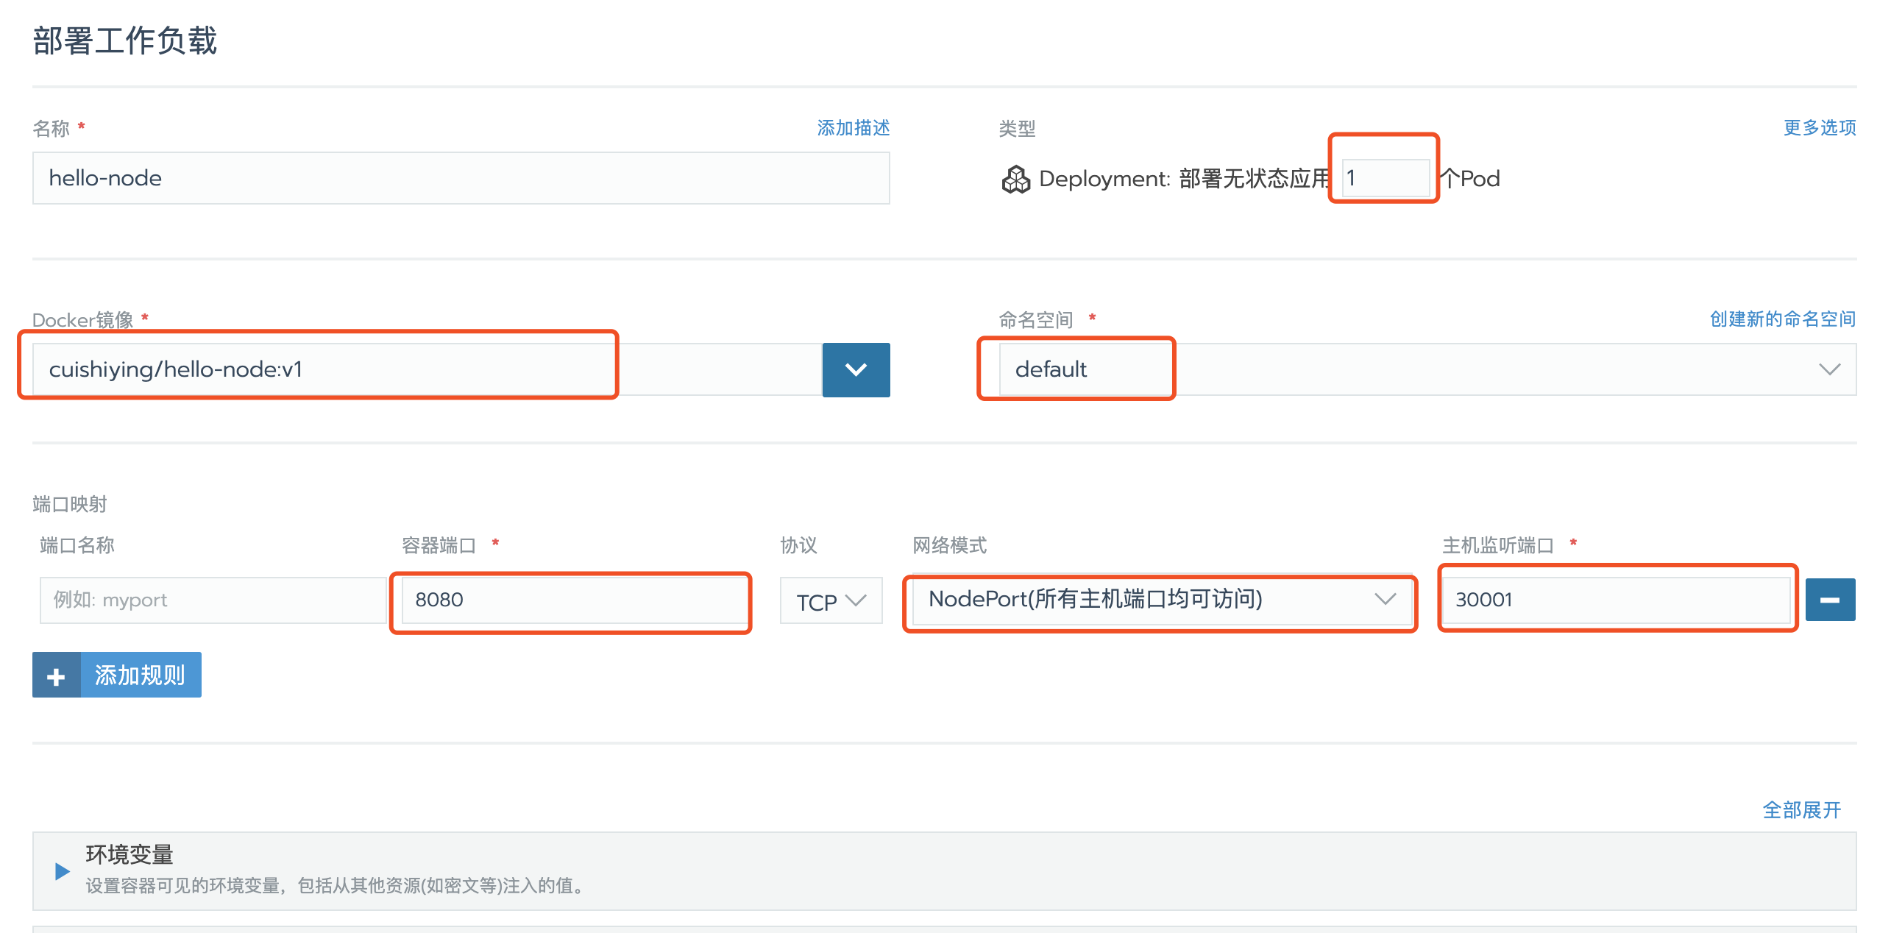Viewport: 1891px width, 933px height.
Task: Click the host listening port field 30001
Action: tap(1616, 600)
